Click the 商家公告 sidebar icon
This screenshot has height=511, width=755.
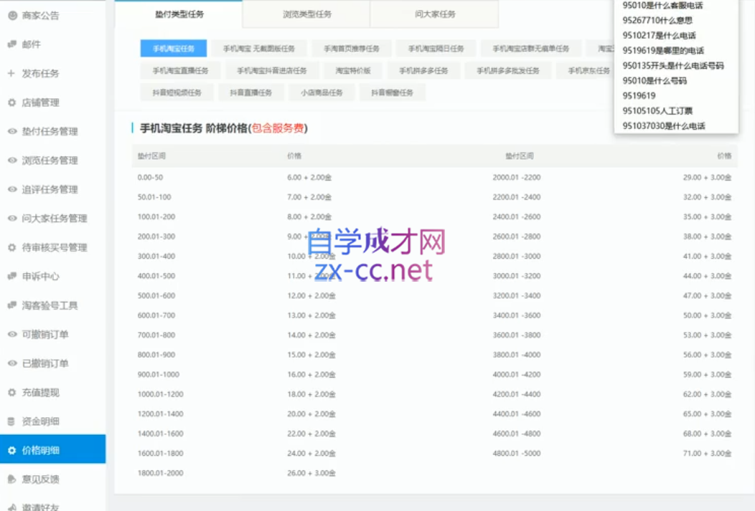[12, 15]
